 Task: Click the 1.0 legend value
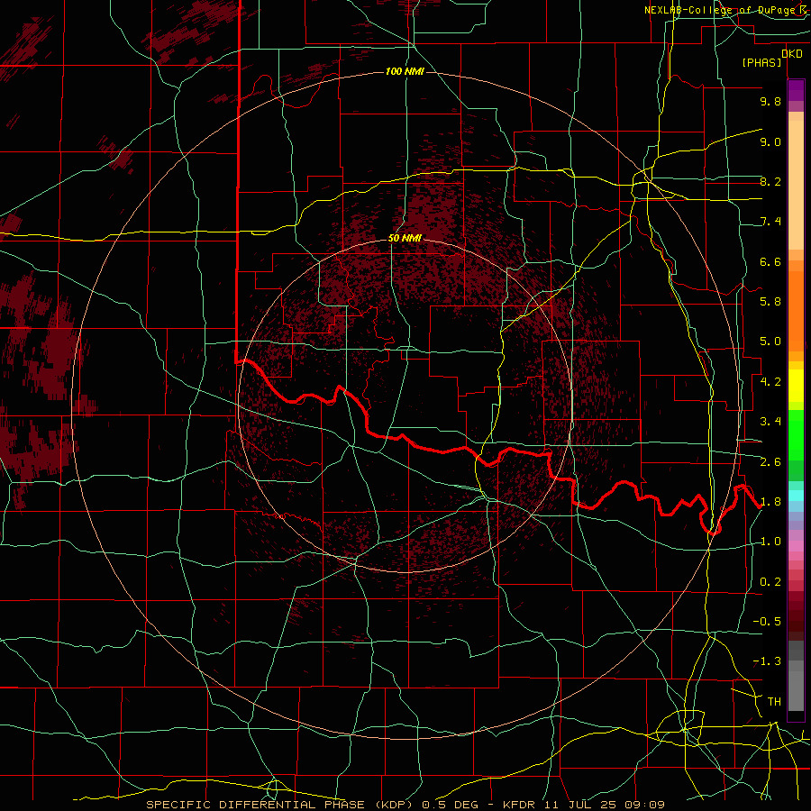[x=770, y=542]
